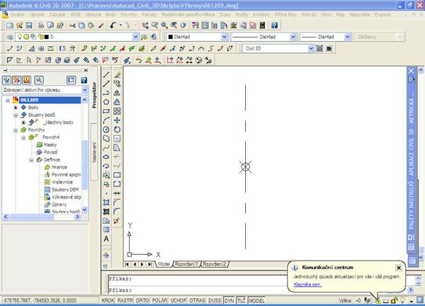
Task: Select the Spline draw tool
Action: 106,148
